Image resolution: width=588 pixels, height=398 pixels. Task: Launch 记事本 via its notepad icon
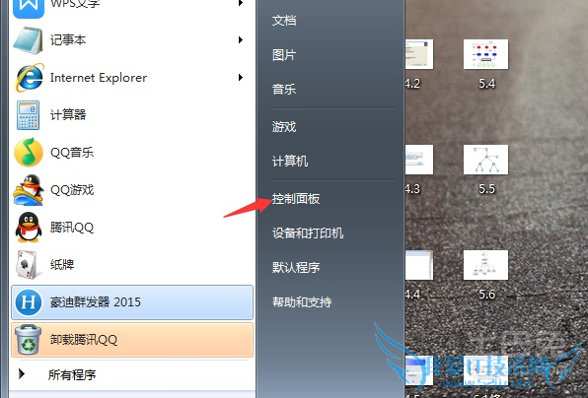[28, 40]
